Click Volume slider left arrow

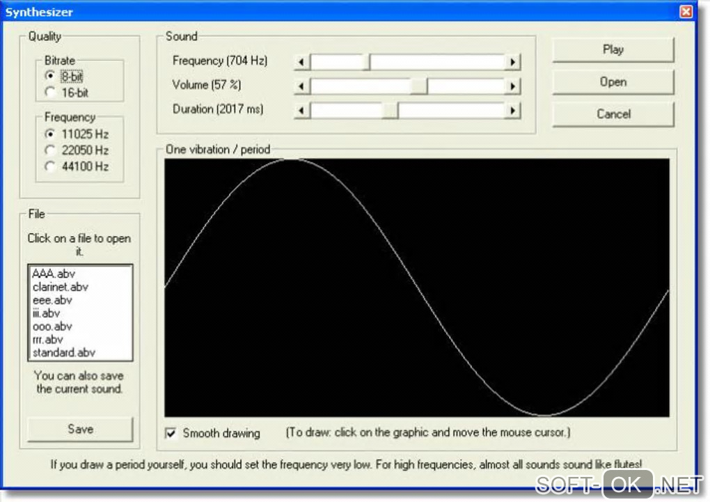point(302,86)
